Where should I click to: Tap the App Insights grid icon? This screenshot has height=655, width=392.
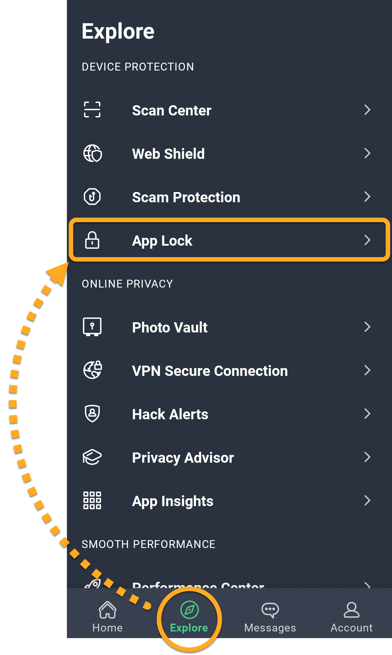[x=92, y=500]
